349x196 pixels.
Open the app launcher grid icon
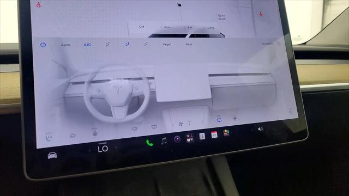[x=190, y=138]
